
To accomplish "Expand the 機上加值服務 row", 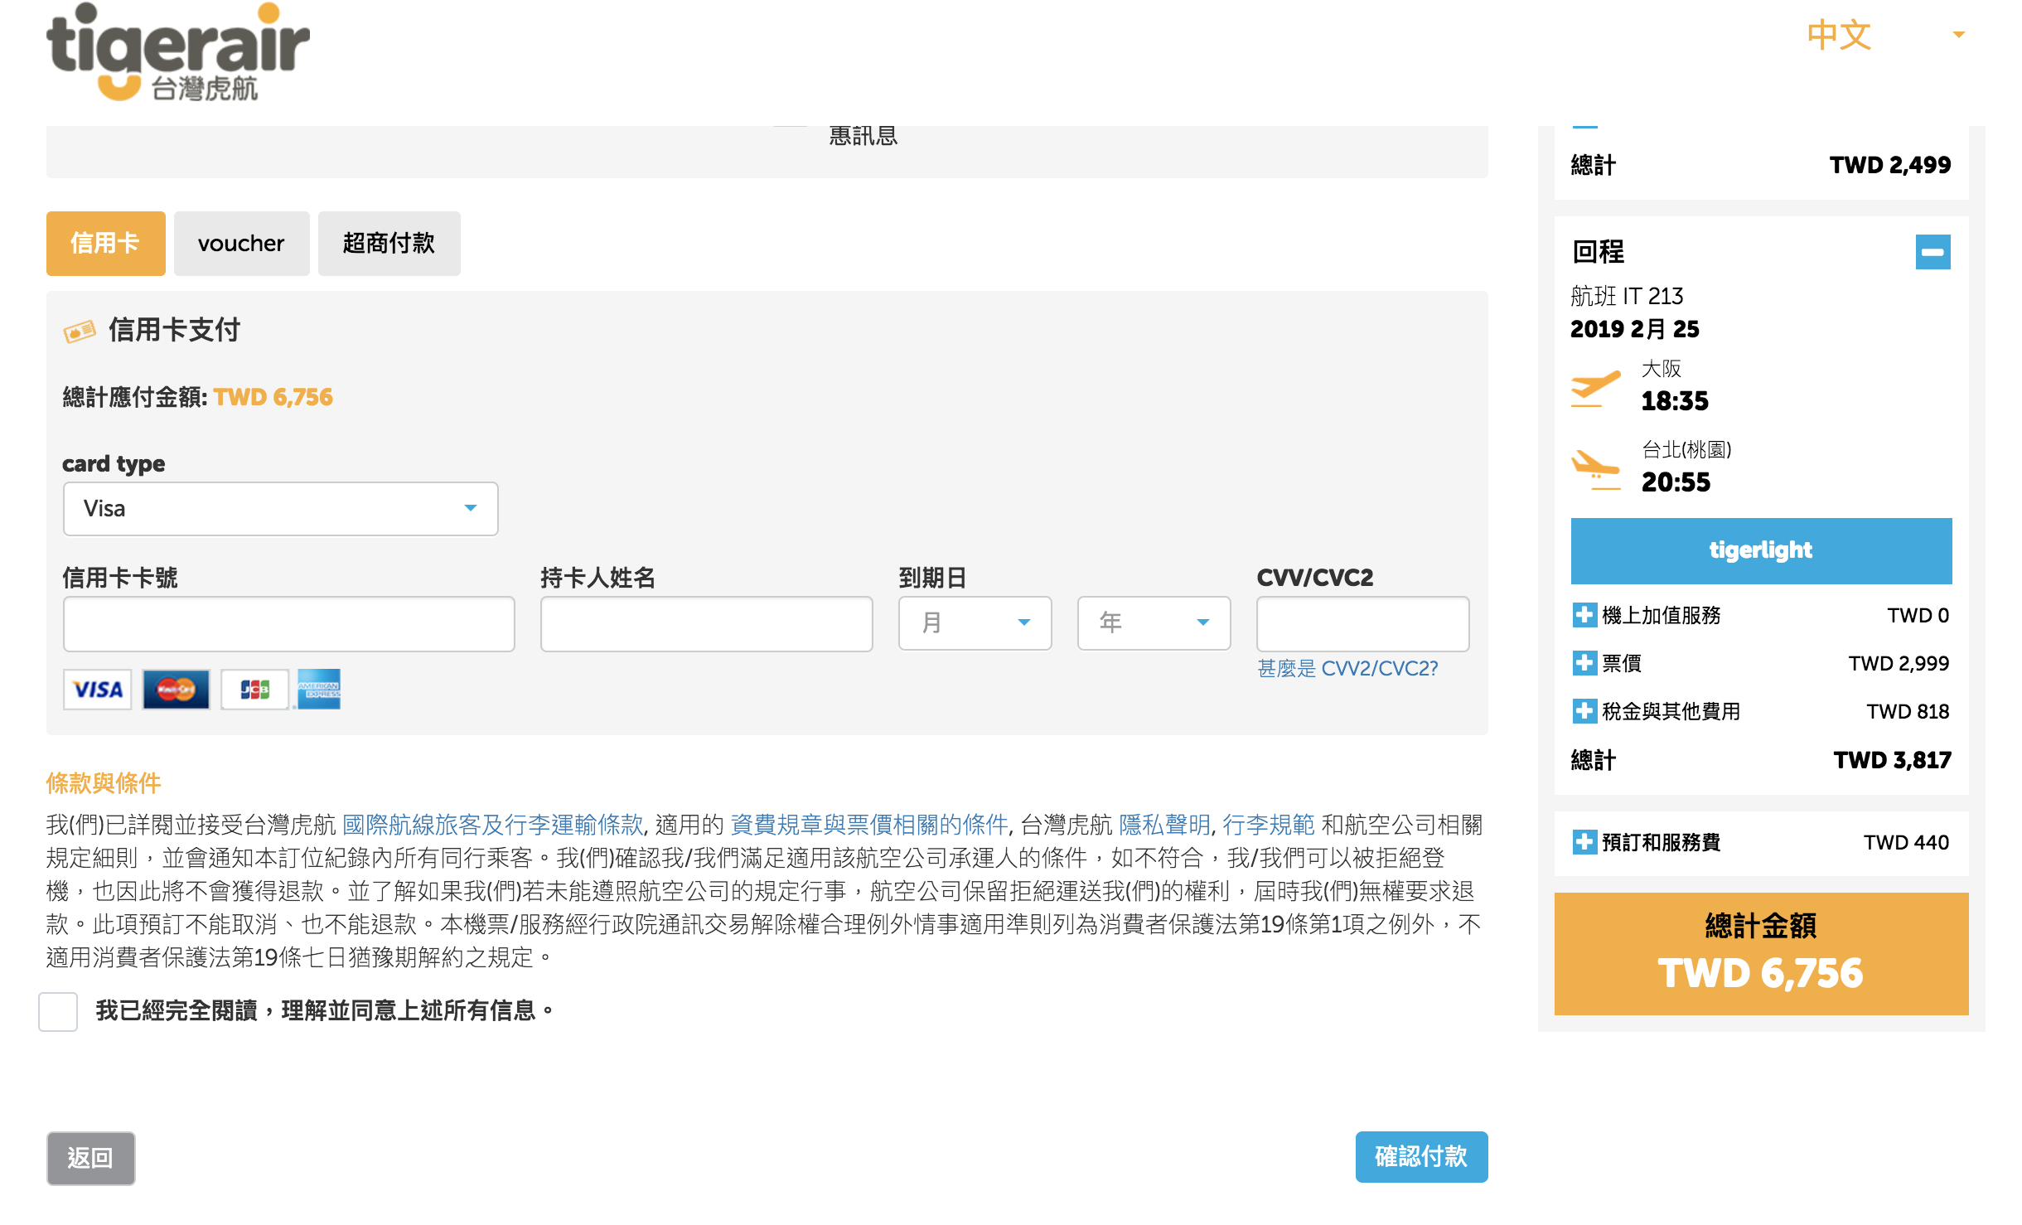I will [x=1584, y=615].
